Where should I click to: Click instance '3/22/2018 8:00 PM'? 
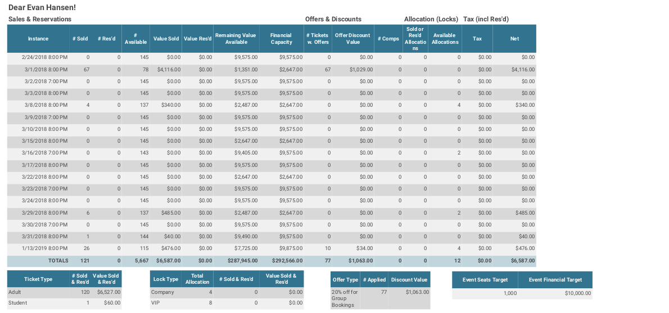[x=44, y=176]
